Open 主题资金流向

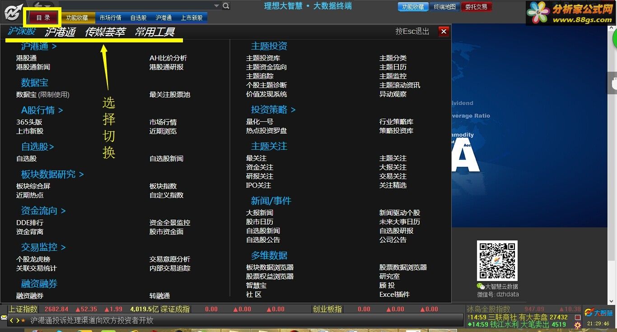pos(266,67)
